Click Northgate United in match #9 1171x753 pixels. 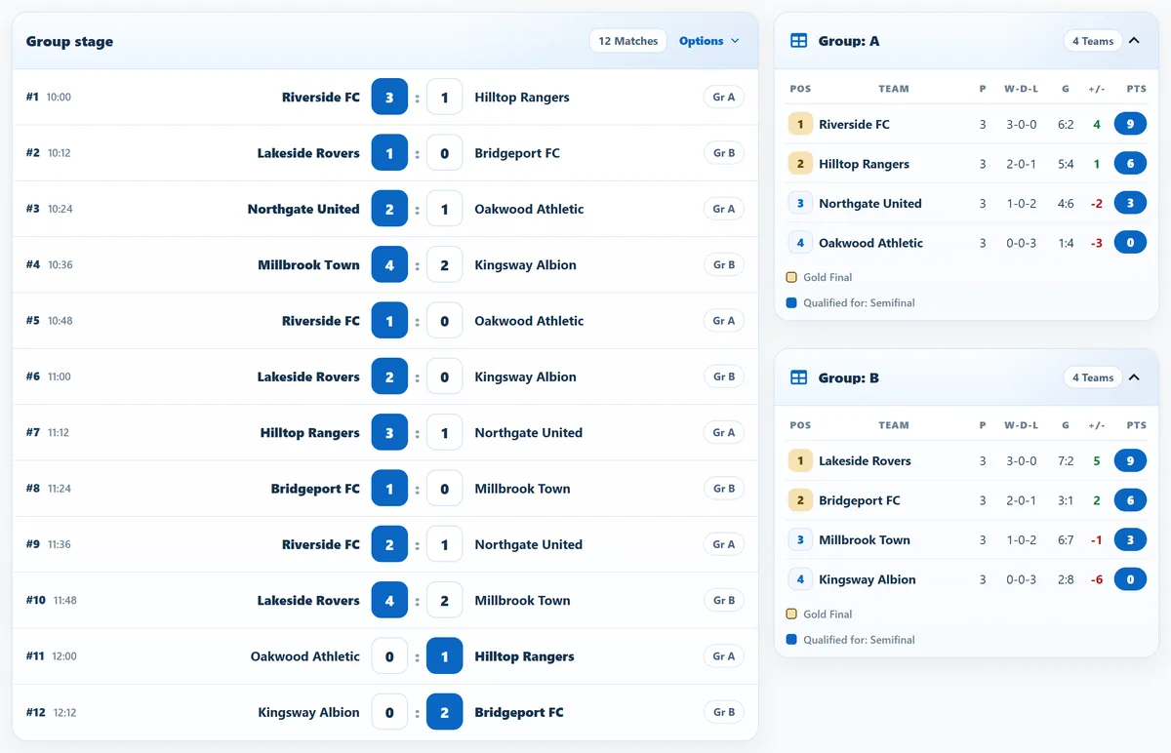pos(528,544)
